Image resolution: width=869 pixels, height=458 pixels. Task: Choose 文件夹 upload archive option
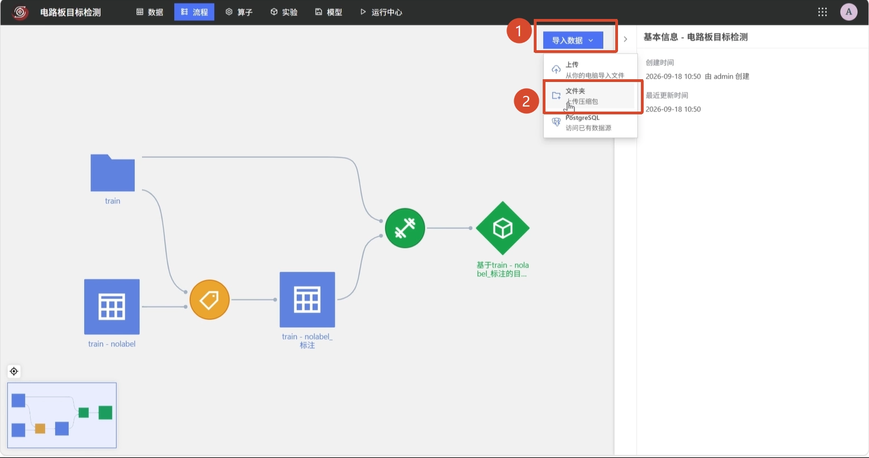[590, 96]
